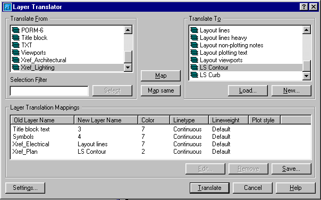The image size is (321, 200).
Task: Click Layout lines in the New Layer Name column
Action: point(92,144)
